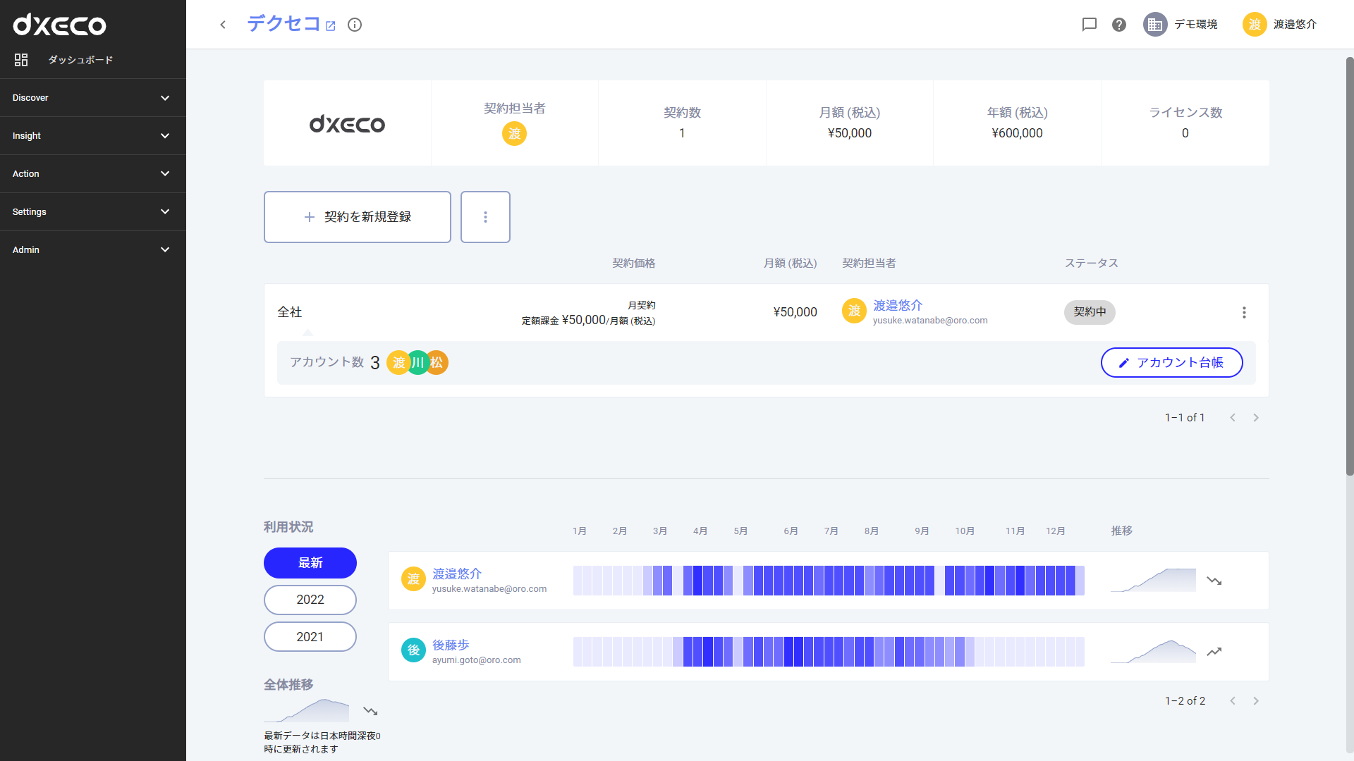
Task: Click the next page arrow in pagination
Action: (x=1255, y=418)
